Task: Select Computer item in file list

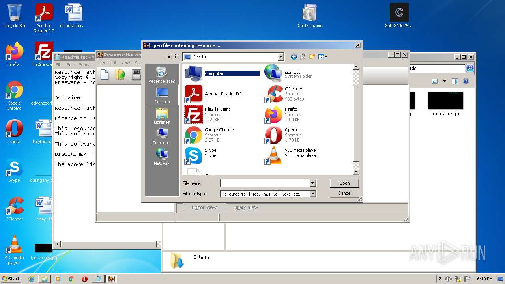Action: [222, 73]
